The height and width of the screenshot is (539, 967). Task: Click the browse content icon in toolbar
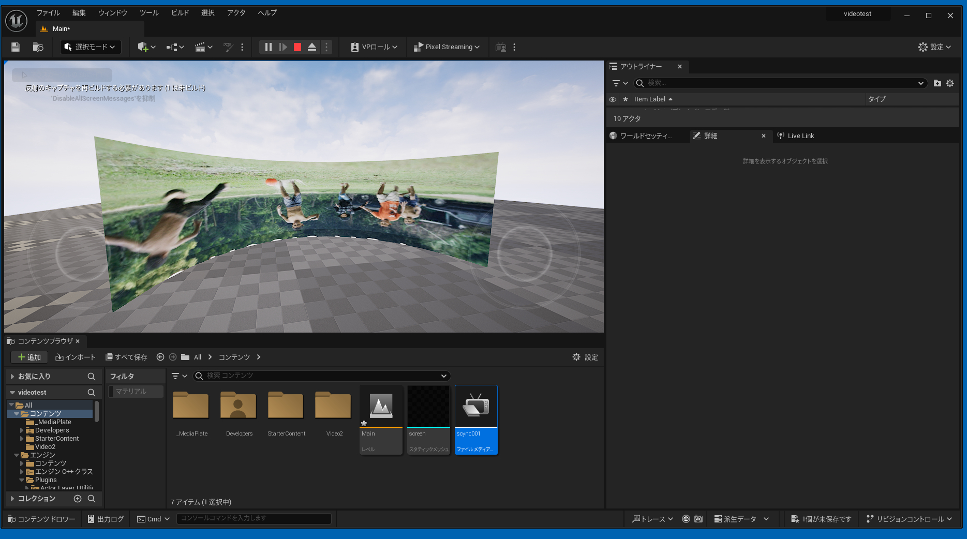click(38, 47)
